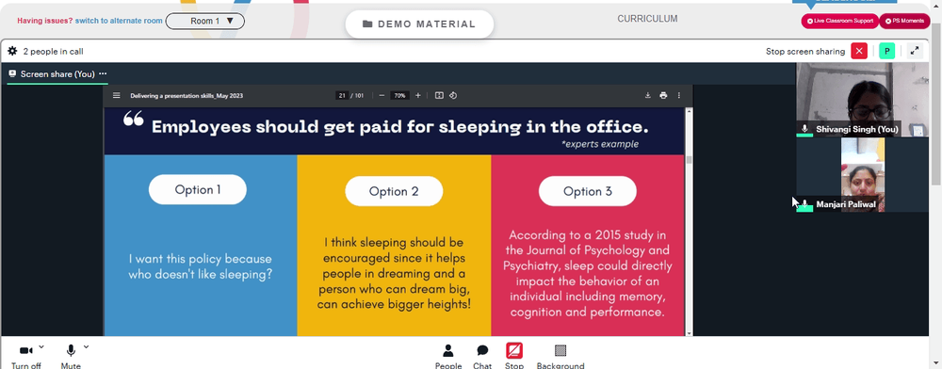Open call settings gear icon
This screenshot has height=369, width=942.
(12, 52)
